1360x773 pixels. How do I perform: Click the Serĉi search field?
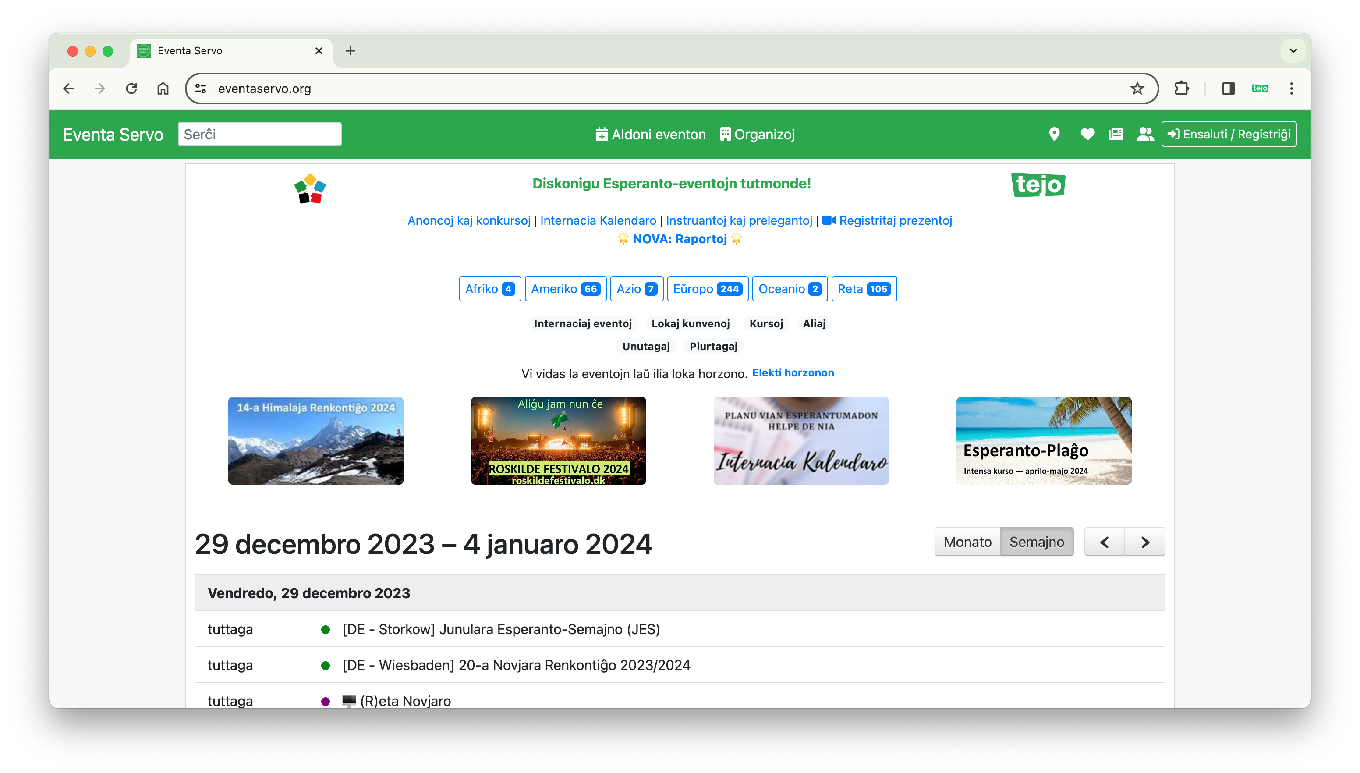click(x=259, y=135)
